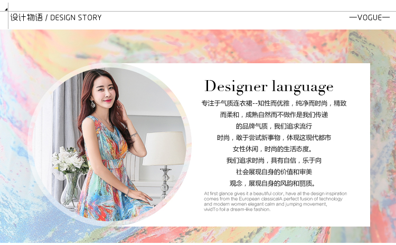Click the line 的品牌气质，我们追求流行
This screenshot has height=245, width=396.
[x=274, y=126]
